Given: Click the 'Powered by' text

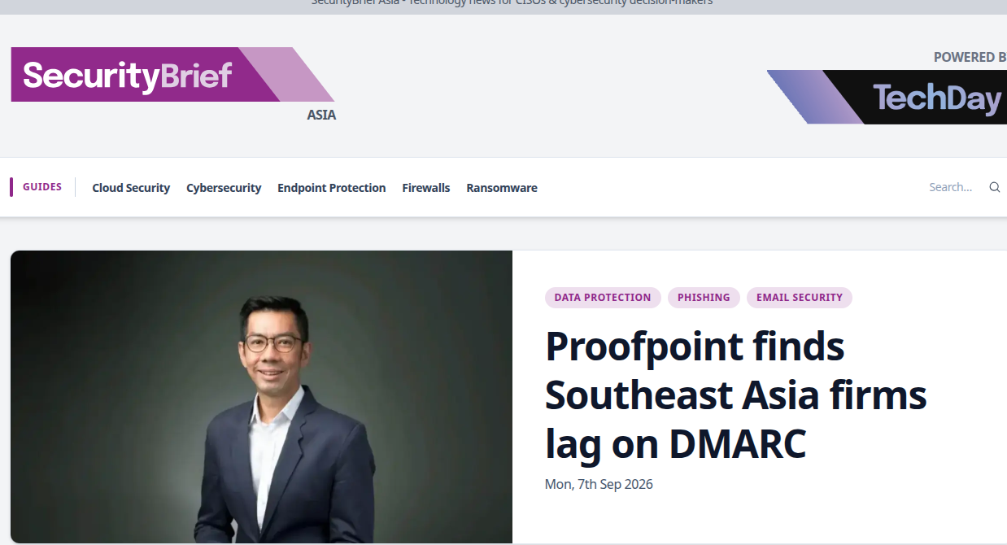Looking at the screenshot, I should (x=970, y=57).
